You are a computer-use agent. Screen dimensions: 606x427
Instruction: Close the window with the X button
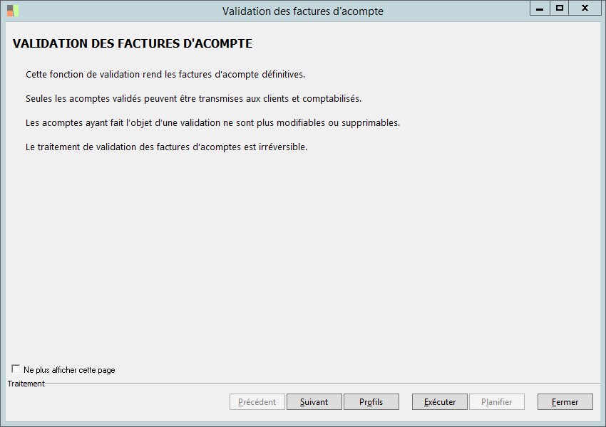pyautogui.click(x=585, y=9)
